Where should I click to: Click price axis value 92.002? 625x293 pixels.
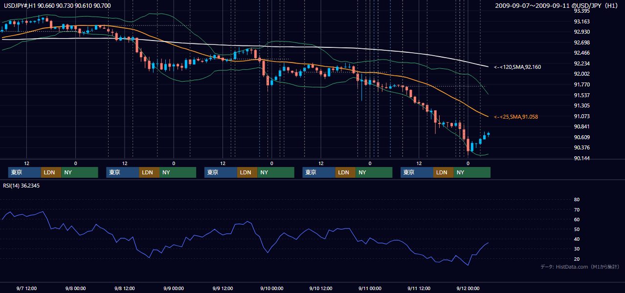coord(581,74)
